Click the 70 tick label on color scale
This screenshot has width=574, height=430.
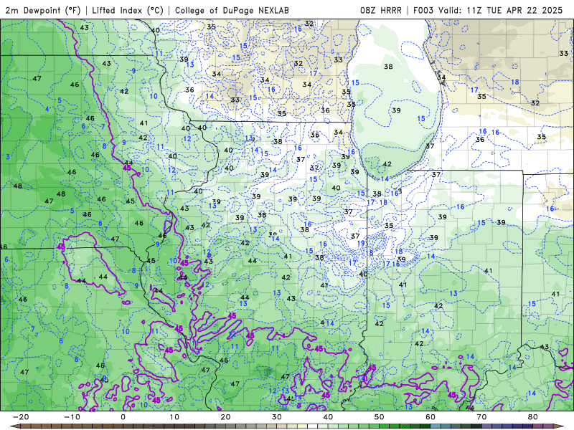coord(481,417)
